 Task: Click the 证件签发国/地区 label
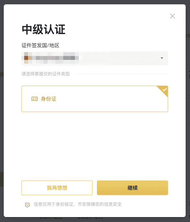click(41, 45)
